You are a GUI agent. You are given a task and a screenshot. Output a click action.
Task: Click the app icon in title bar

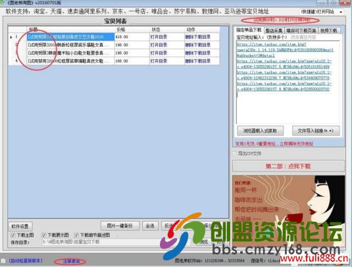pos(3,3)
